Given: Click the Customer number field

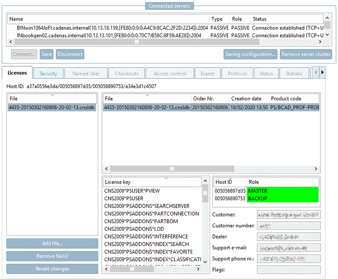Looking at the screenshot, I should (288, 226).
